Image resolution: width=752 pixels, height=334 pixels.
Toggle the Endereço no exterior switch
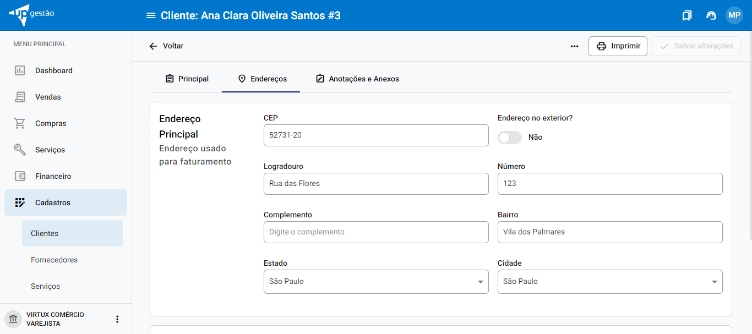[x=509, y=138]
